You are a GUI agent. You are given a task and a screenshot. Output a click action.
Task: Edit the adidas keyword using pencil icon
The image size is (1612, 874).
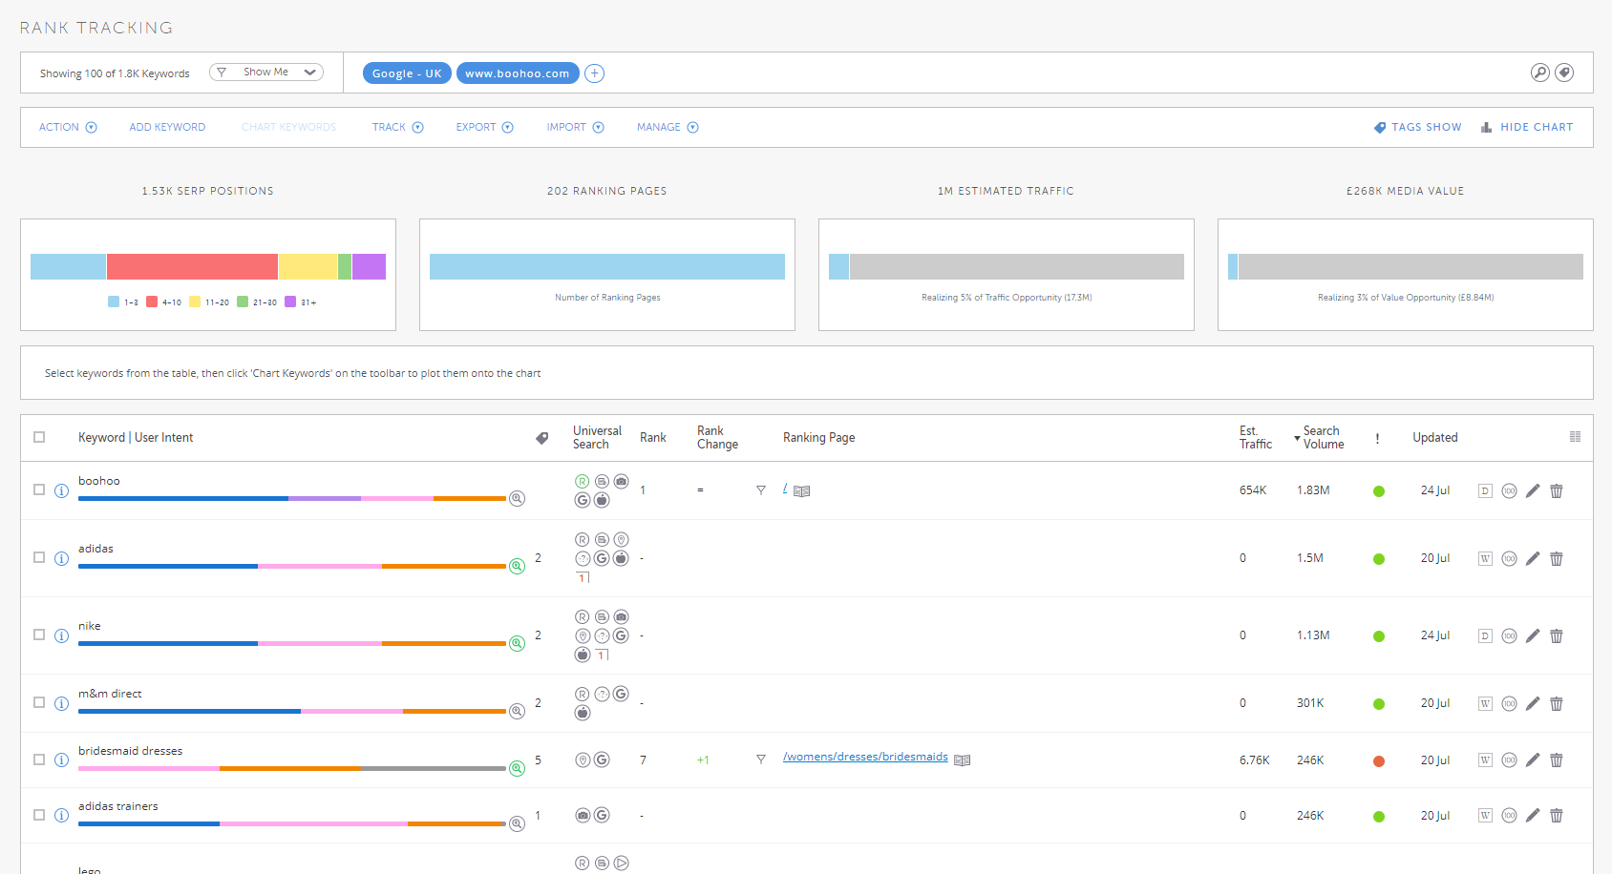(x=1533, y=559)
